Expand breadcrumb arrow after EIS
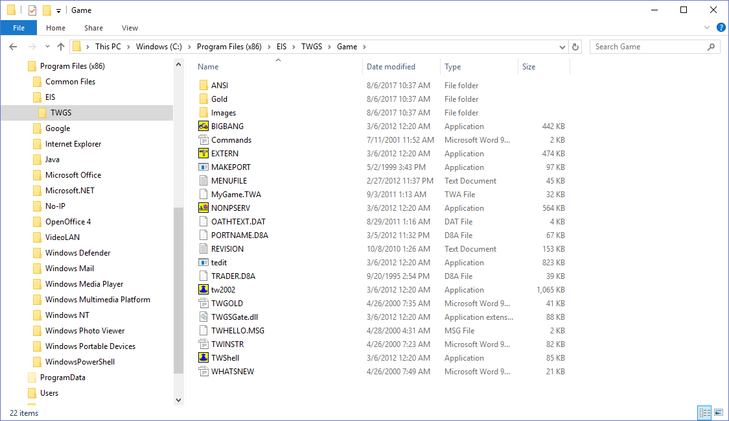The image size is (729, 421). 294,47
